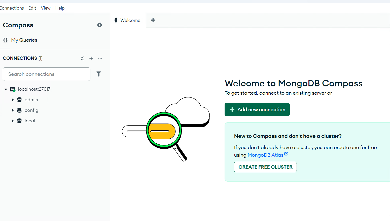This screenshot has height=221, width=390.
Task: Open the Connections menu
Action: pos(12,8)
